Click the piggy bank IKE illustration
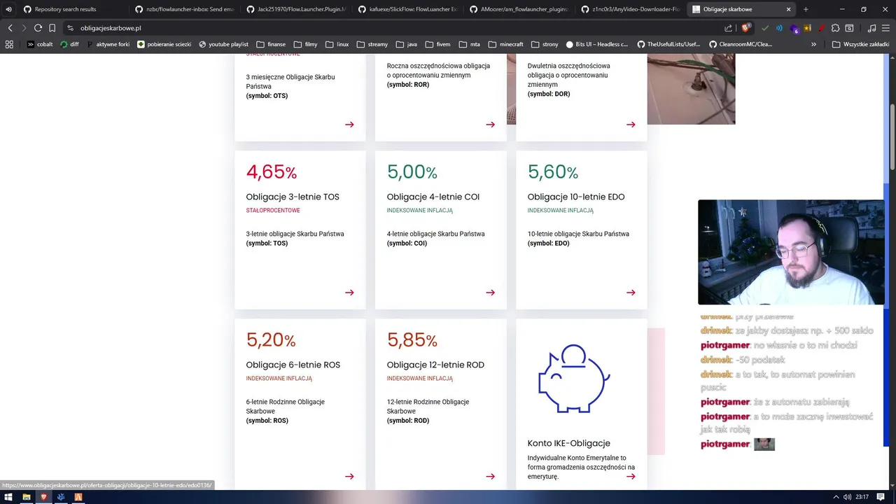Viewport: 896px width, 504px height. click(574, 378)
